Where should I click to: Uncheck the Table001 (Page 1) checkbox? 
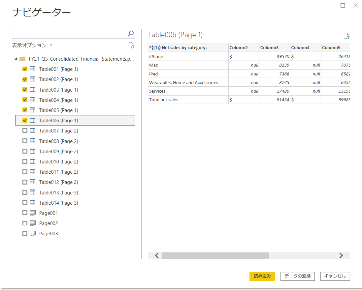[25, 69]
